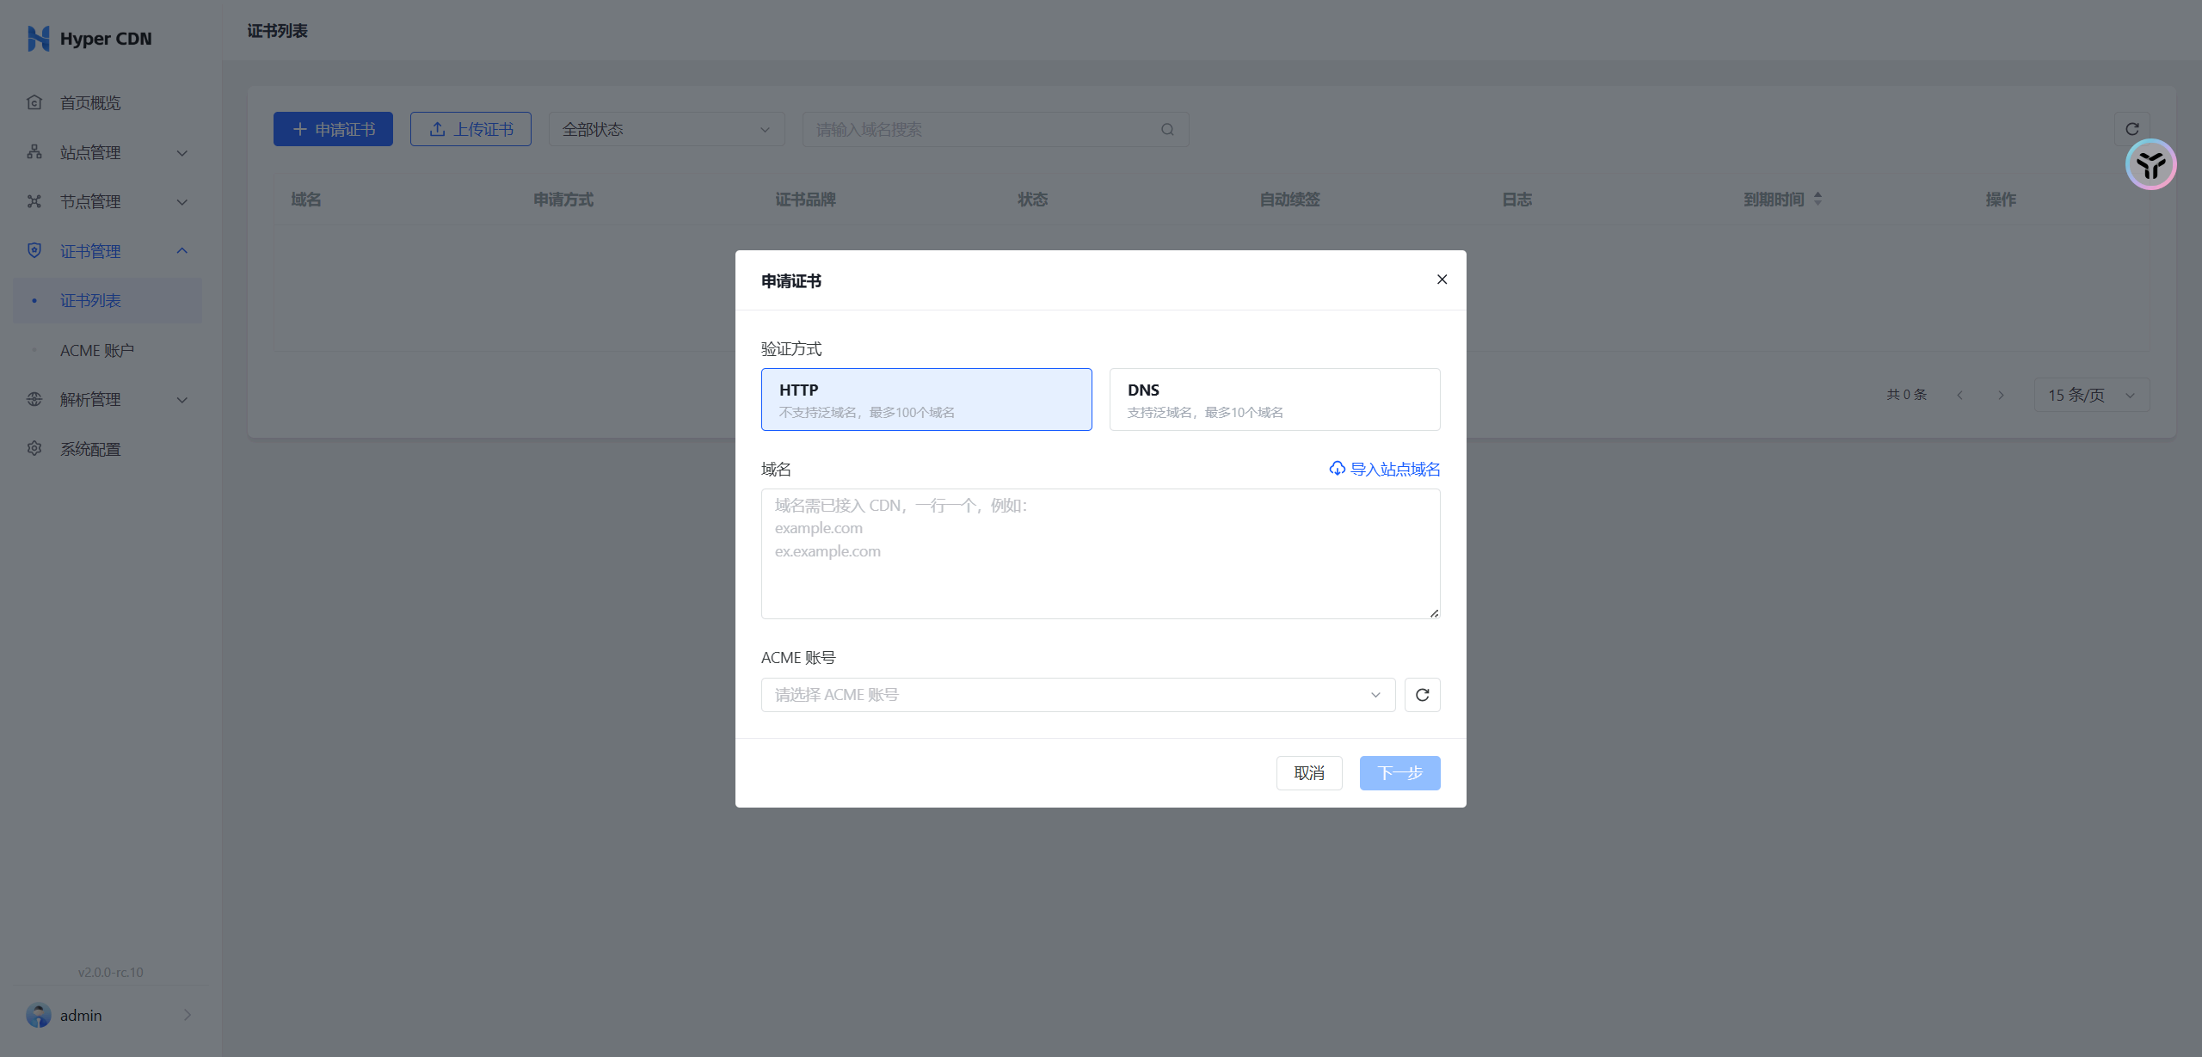Click the system configuration gear icon
This screenshot has width=2202, height=1057.
tap(34, 449)
